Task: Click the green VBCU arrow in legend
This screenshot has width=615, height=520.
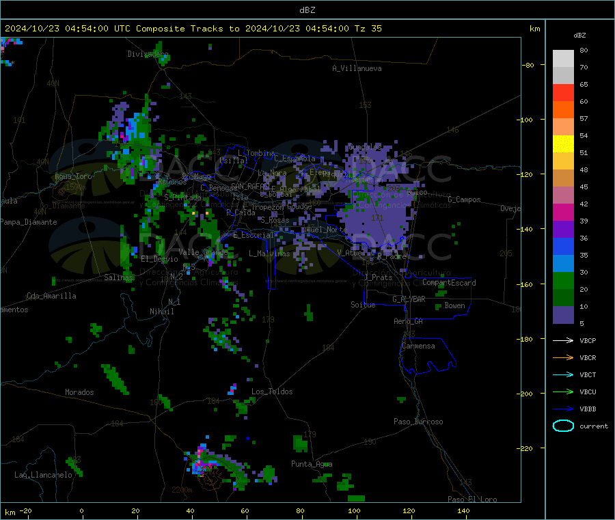Action: (563, 392)
